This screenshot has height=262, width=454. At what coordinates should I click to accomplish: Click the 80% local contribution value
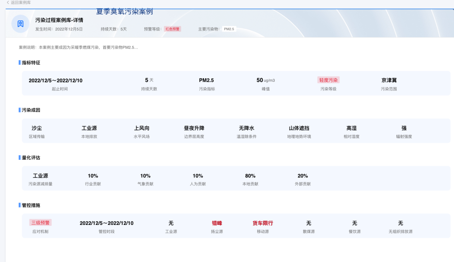click(250, 176)
